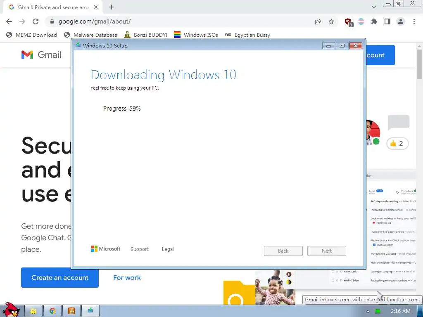Click the Support link in Windows Setup
Screen dimensions: 423x317
click(x=140, y=249)
